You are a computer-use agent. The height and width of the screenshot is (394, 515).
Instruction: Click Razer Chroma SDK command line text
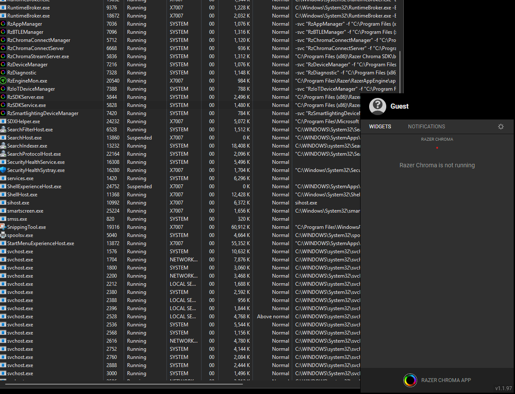(x=346, y=56)
